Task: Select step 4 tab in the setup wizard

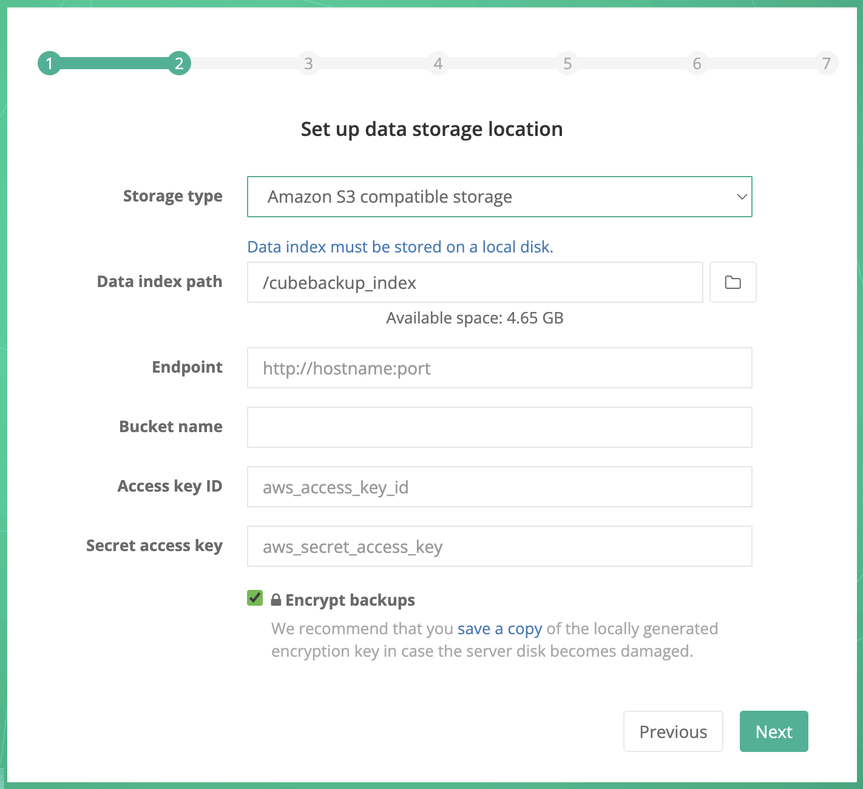Action: 438,63
